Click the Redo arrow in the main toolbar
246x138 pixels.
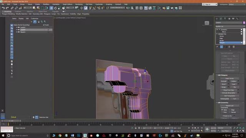pos(7,8)
